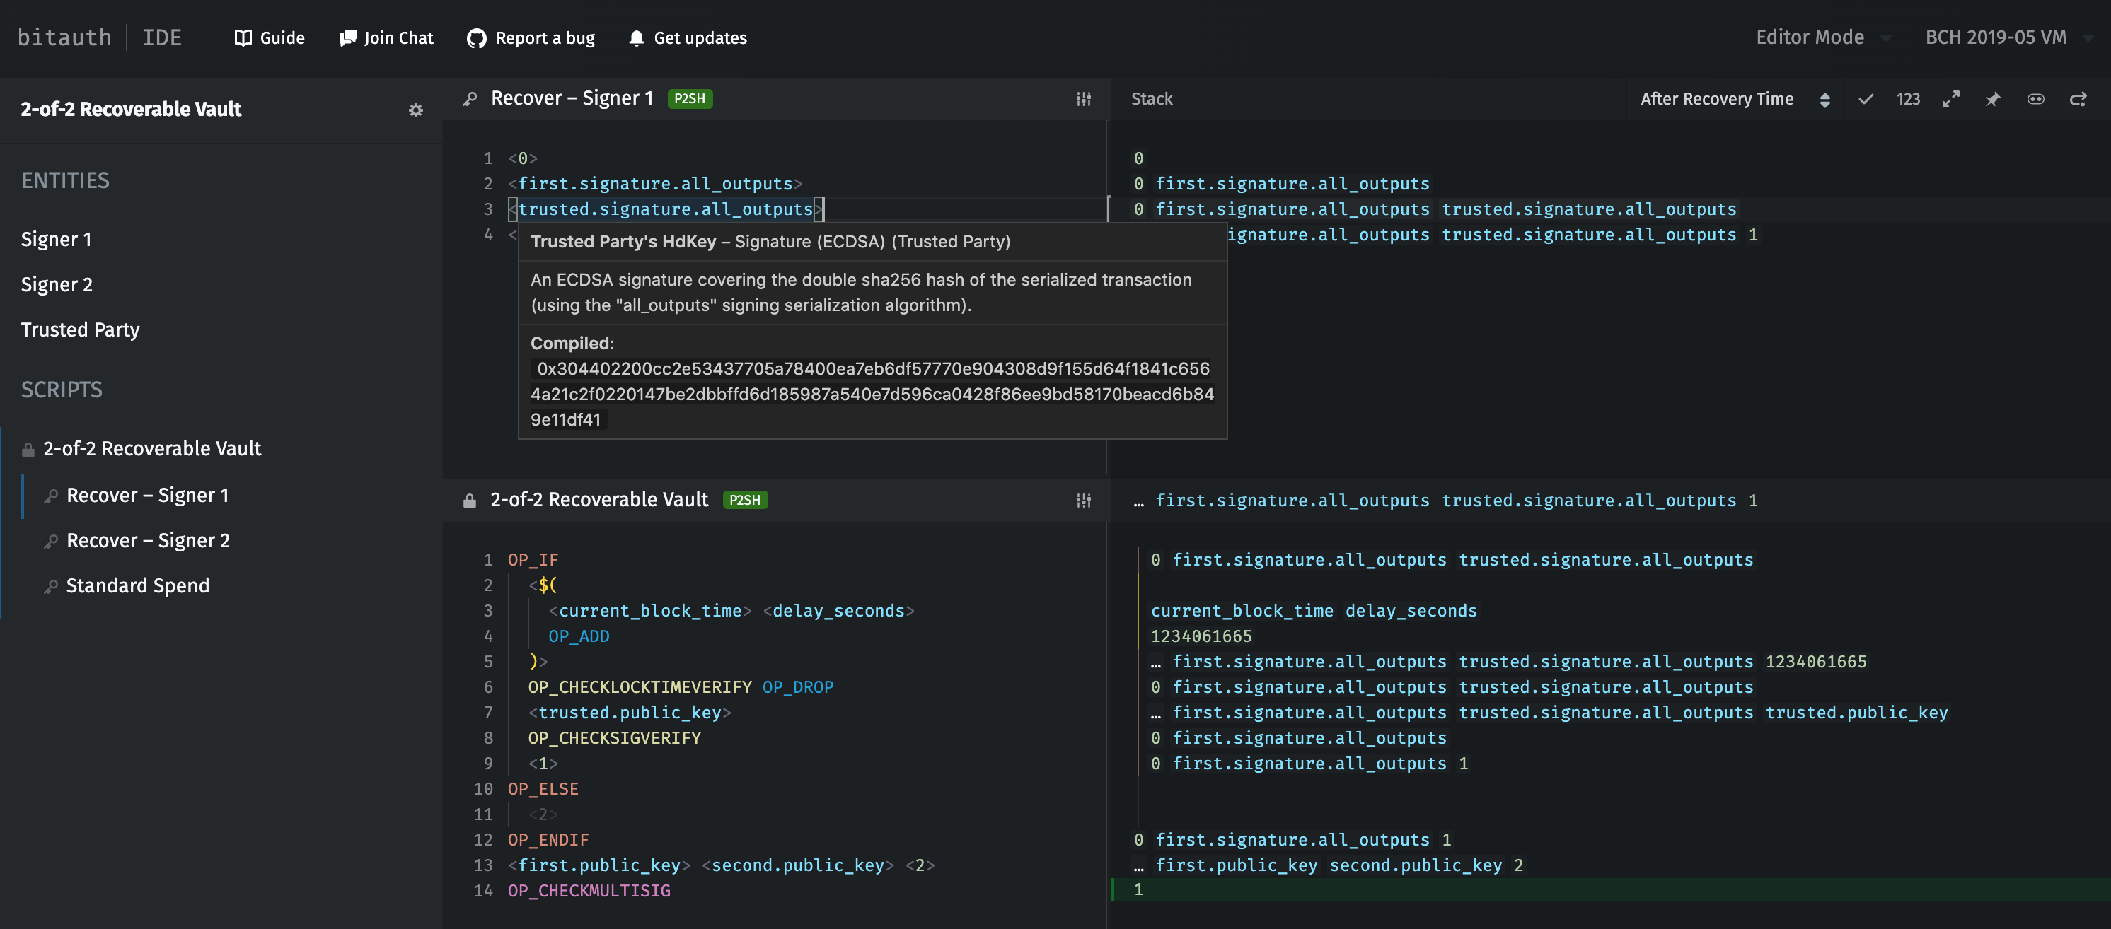Open script settings for Recover – Signer 1

1083,98
